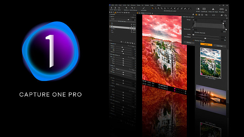This screenshot has height=137, width=244.
Task: Select the highlighted layer row in layers list
Action: pos(122,27)
